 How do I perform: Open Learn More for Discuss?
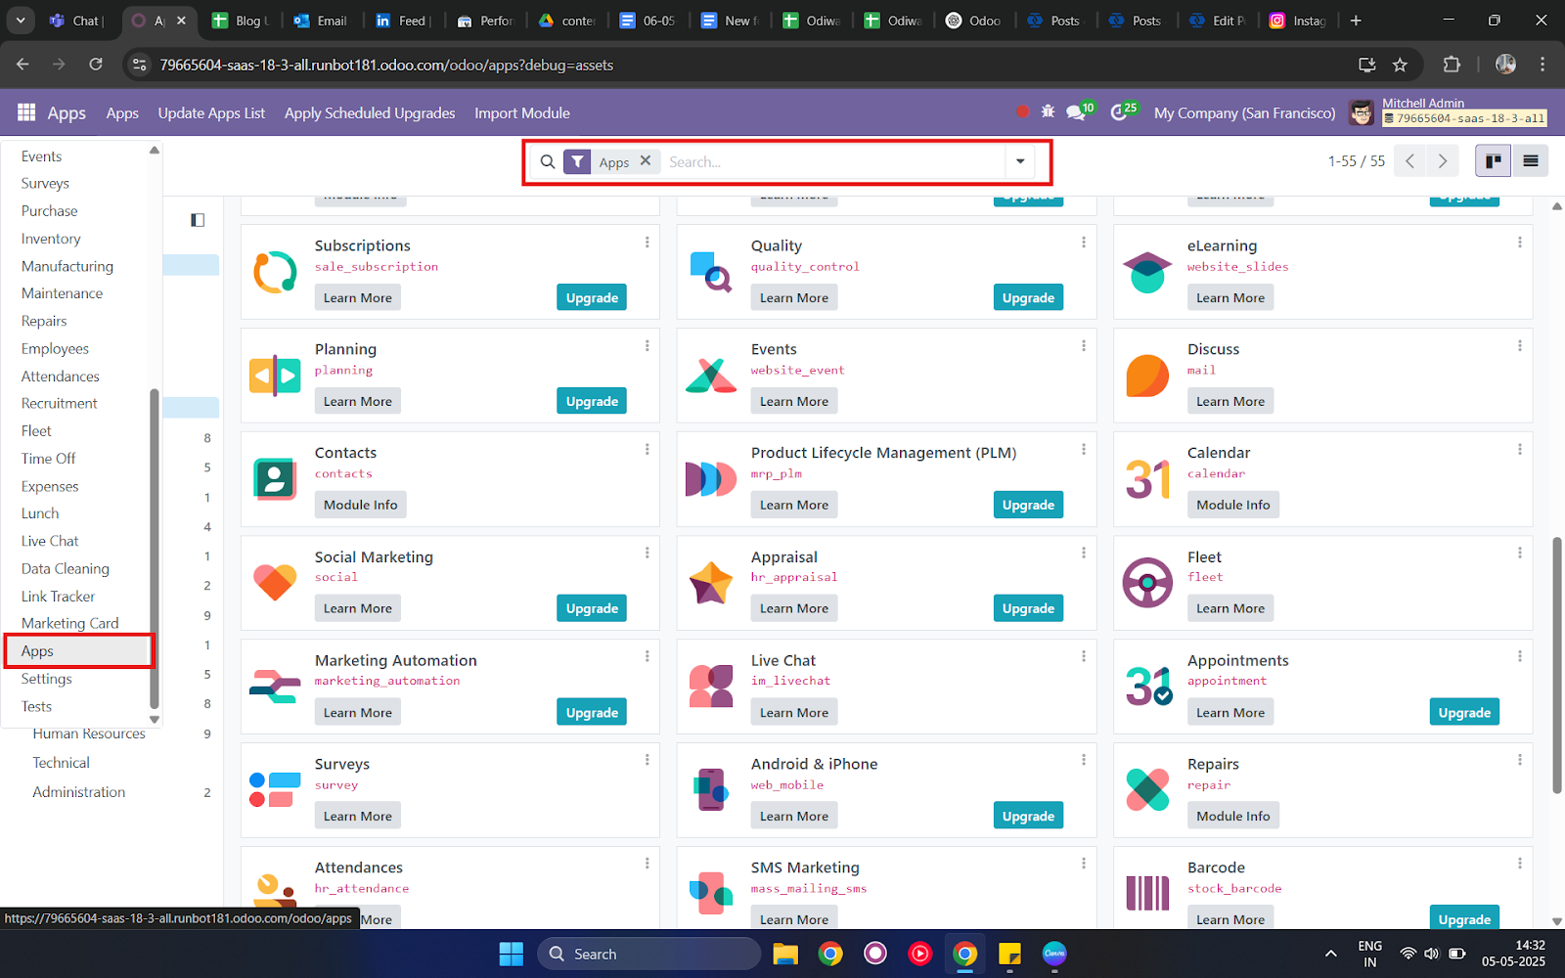click(1230, 400)
